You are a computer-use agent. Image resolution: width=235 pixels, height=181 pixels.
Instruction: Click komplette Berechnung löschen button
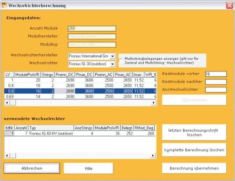[194, 150]
